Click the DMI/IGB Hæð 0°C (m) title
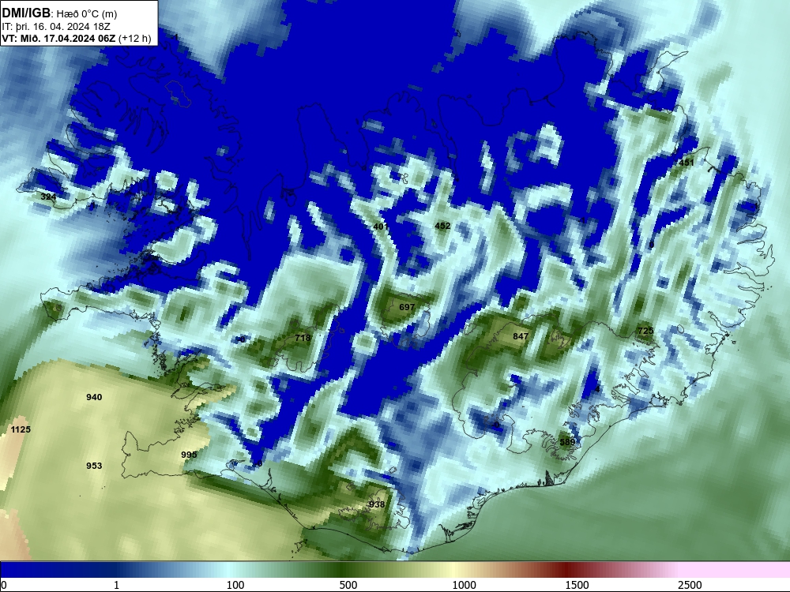The height and width of the screenshot is (592, 790). point(59,13)
